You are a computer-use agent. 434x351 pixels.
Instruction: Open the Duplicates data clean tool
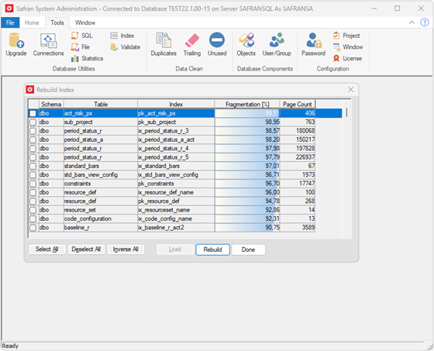pyautogui.click(x=164, y=44)
